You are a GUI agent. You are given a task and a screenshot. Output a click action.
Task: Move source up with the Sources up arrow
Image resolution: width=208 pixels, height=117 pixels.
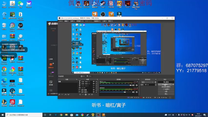click(89, 94)
